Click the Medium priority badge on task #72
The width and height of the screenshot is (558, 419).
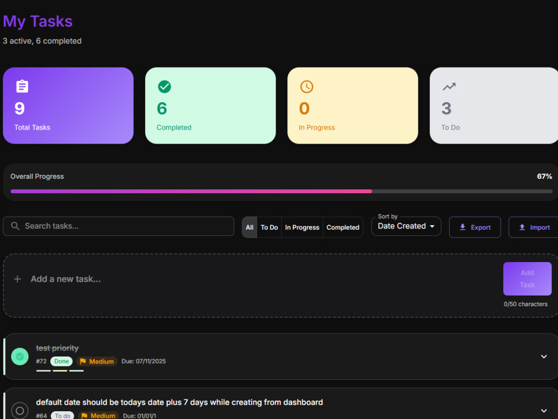97,361
